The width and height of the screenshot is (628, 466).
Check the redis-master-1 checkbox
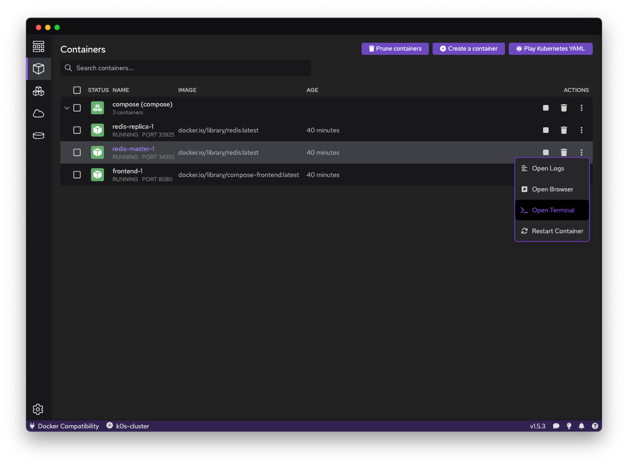[x=77, y=152]
